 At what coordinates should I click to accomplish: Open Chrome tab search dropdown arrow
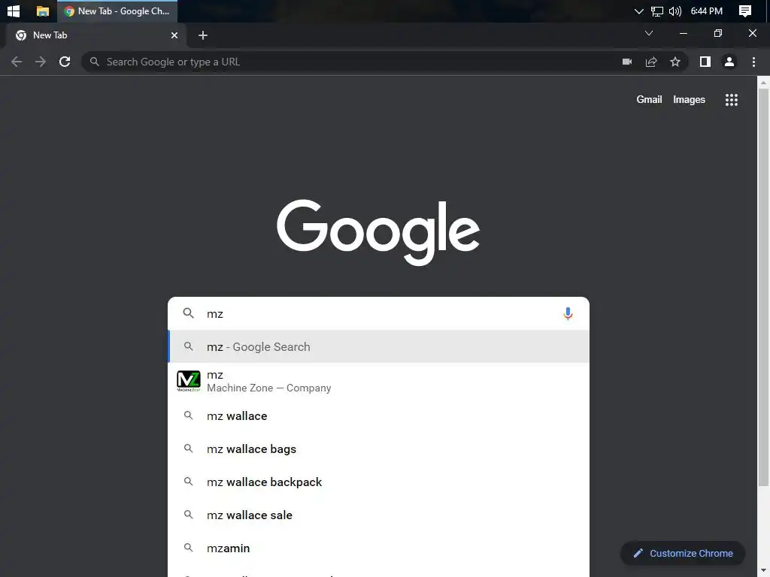coord(649,33)
